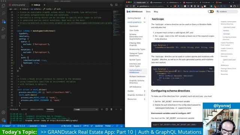Expand the Guides sidebar section

(144, 91)
